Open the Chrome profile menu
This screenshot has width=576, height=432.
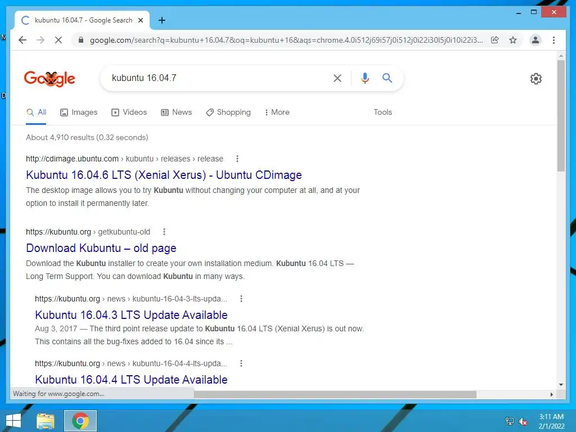pos(535,40)
